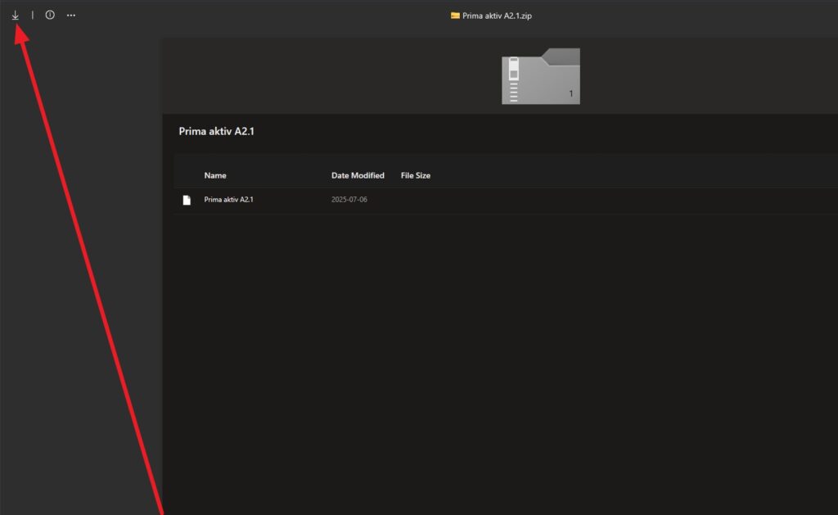Open the three-dots more options menu
The width and height of the screenshot is (838, 515).
71,15
